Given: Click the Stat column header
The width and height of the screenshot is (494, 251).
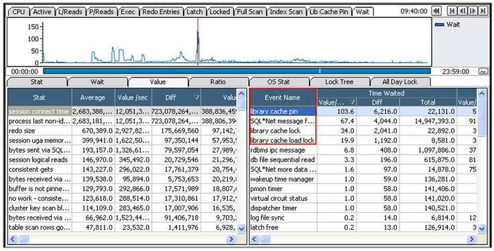Looking at the screenshot, I should pyautogui.click(x=40, y=98).
